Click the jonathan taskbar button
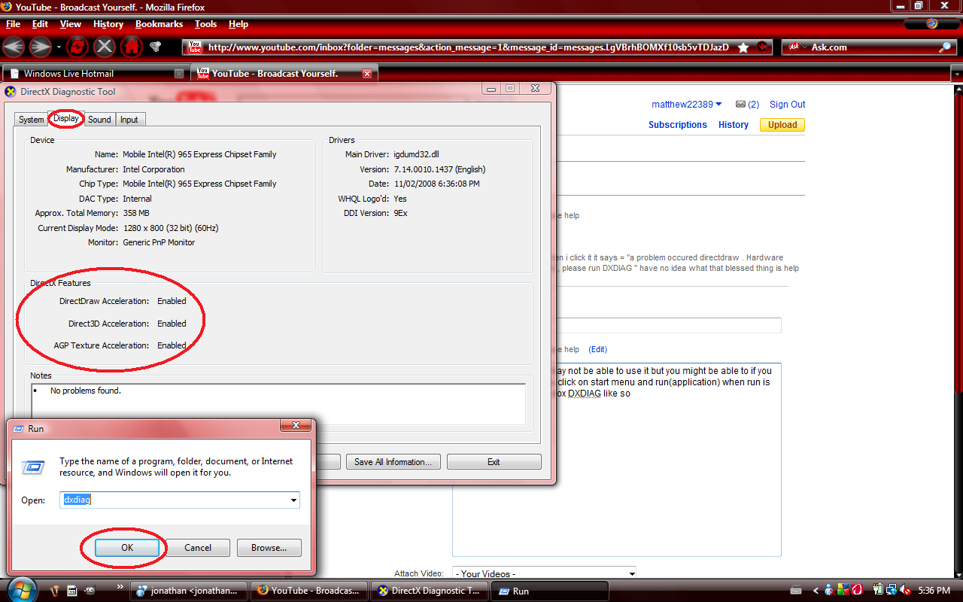 (x=188, y=591)
